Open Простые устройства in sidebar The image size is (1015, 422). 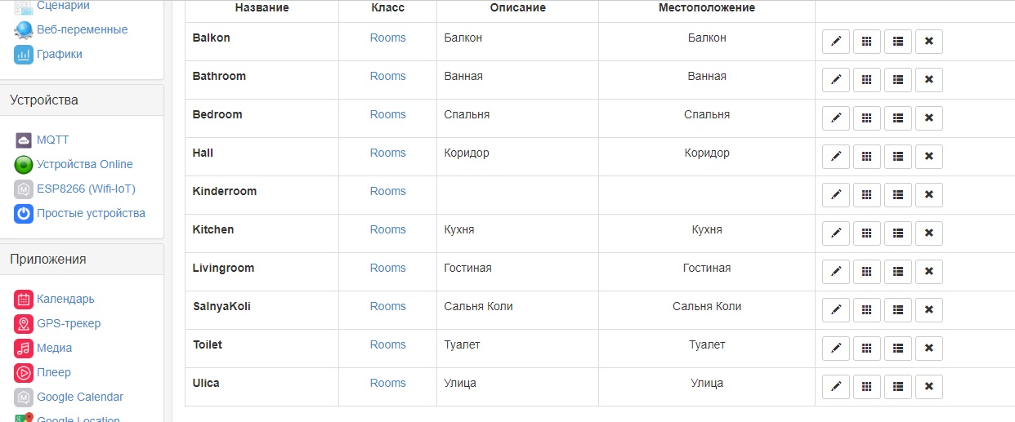point(91,213)
